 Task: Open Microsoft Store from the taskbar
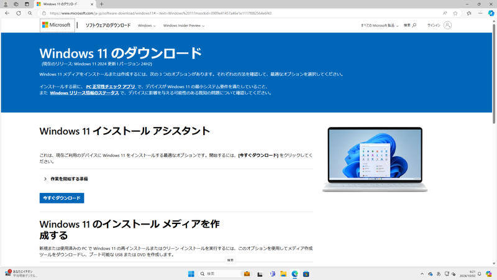click(306, 274)
